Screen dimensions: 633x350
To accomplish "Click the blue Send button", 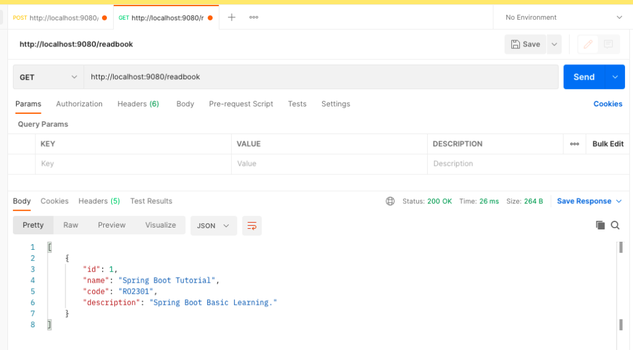I will tap(584, 77).
